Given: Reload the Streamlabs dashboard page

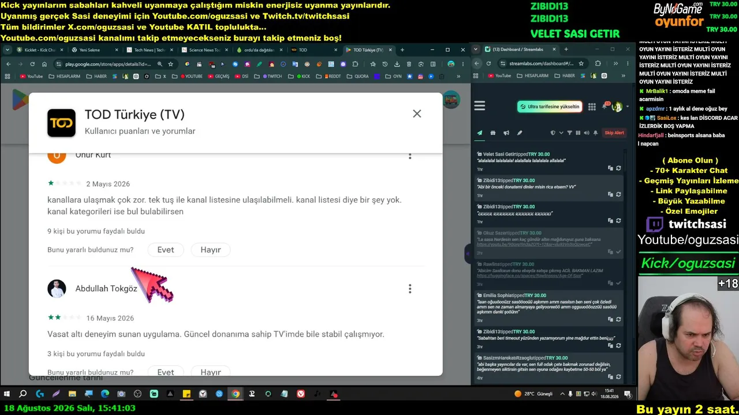Looking at the screenshot, I should coord(488,63).
